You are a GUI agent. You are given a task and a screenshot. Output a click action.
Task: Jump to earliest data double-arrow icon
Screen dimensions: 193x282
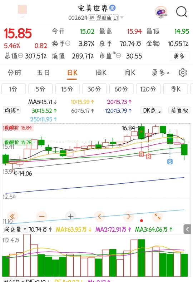coord(13,216)
